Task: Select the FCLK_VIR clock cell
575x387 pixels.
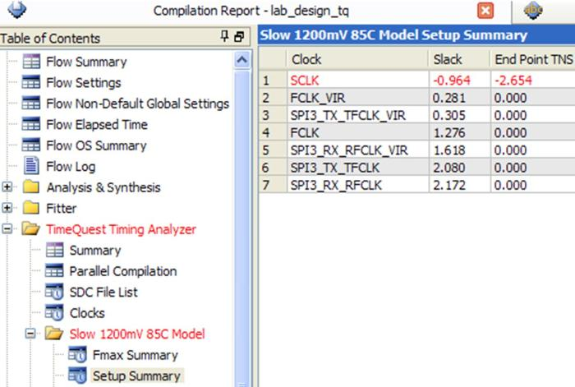Action: pos(358,98)
